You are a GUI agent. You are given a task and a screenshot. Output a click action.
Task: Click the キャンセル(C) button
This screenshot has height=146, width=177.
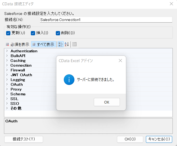click(159, 139)
